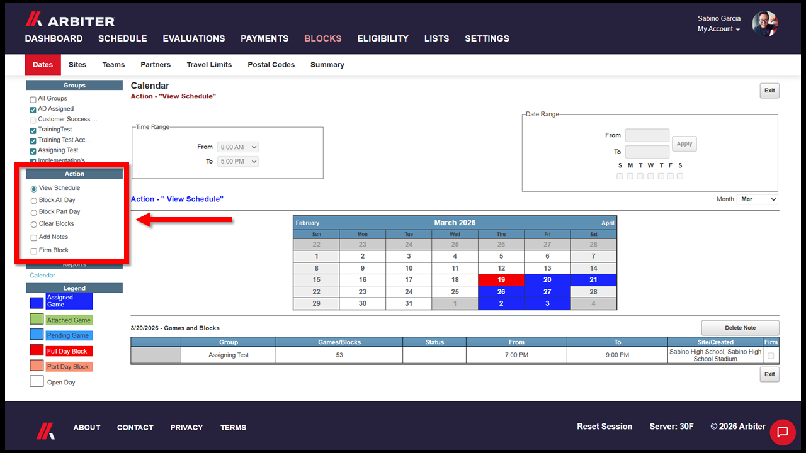Click the user profile avatar photo
The height and width of the screenshot is (453, 806).
[x=765, y=24]
